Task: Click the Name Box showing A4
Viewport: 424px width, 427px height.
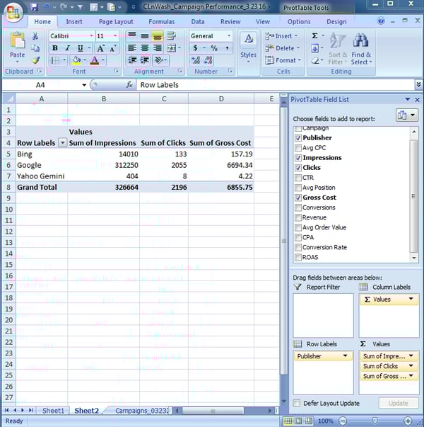Action: [x=41, y=85]
